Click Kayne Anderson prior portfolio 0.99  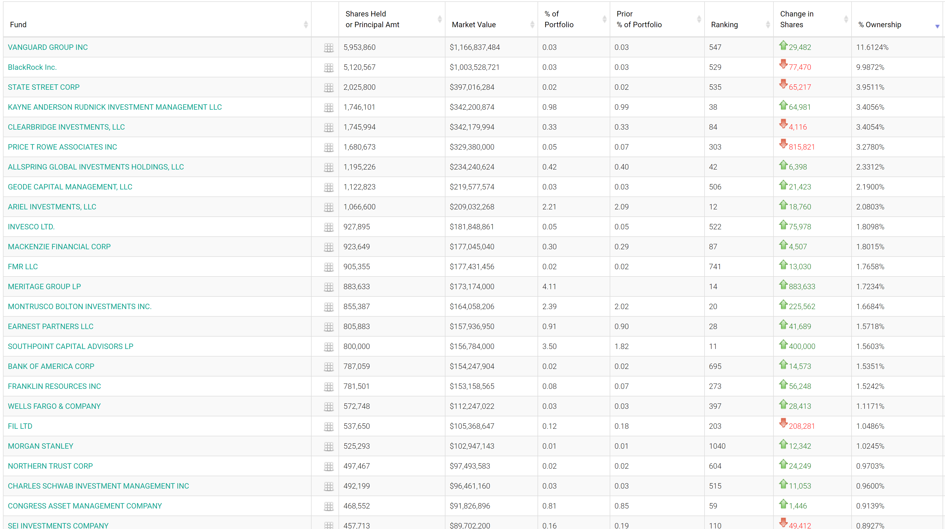click(x=622, y=107)
